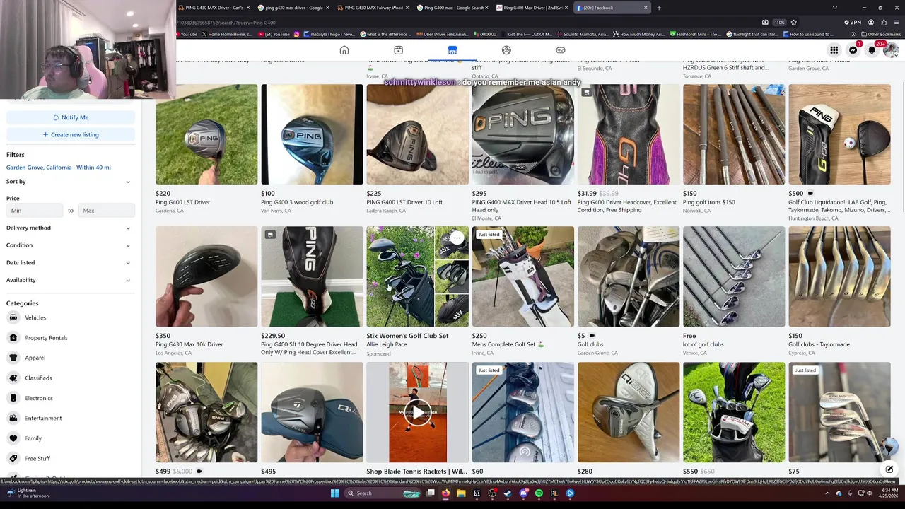Open the Other Bookmarks folder
The image size is (905, 509).
click(881, 34)
